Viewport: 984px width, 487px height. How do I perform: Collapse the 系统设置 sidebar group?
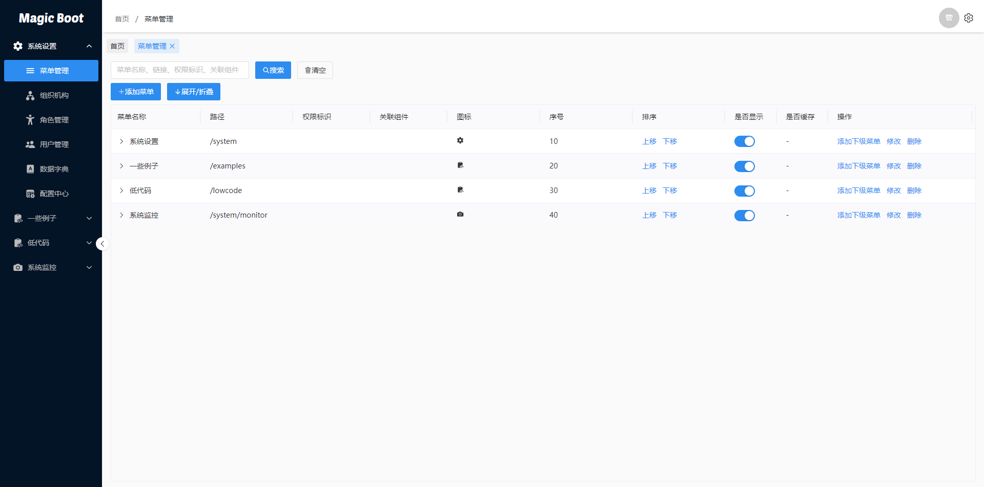pos(51,46)
